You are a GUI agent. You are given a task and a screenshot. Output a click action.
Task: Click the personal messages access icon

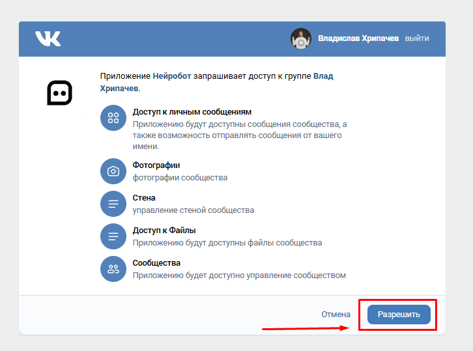tap(113, 118)
